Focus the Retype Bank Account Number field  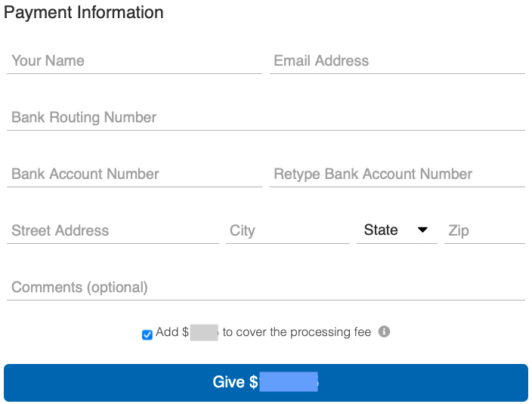pos(397,174)
